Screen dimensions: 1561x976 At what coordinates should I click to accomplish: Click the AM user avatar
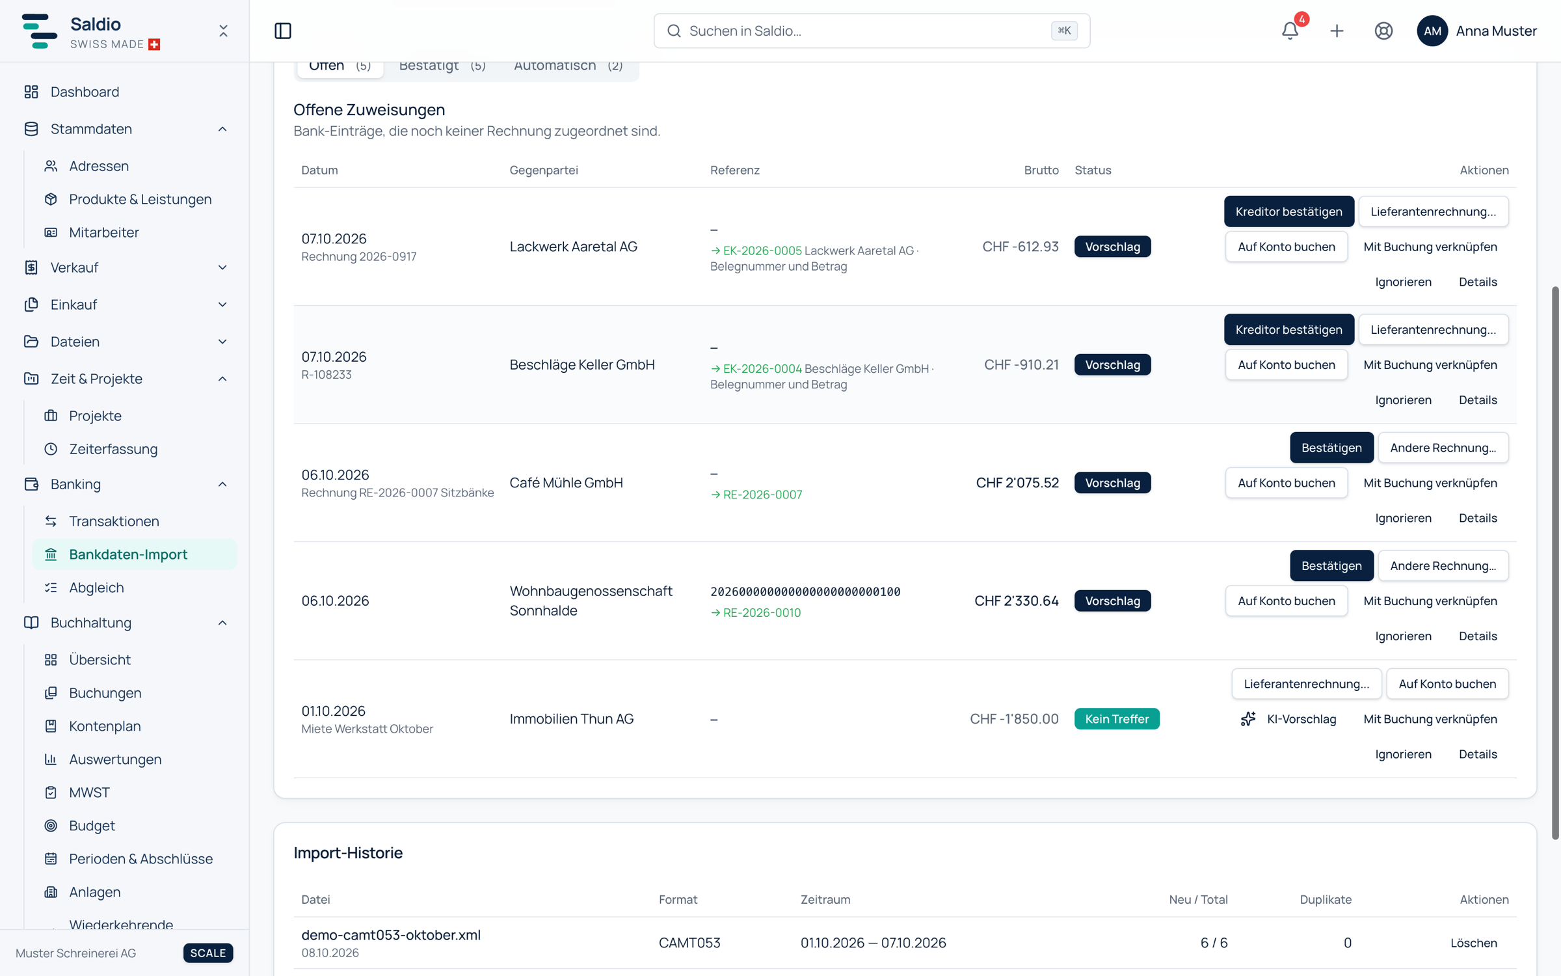click(1432, 31)
